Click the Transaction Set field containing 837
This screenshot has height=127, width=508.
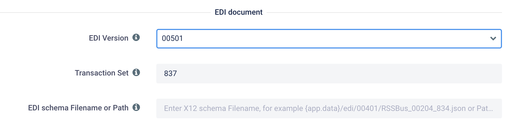click(x=329, y=74)
